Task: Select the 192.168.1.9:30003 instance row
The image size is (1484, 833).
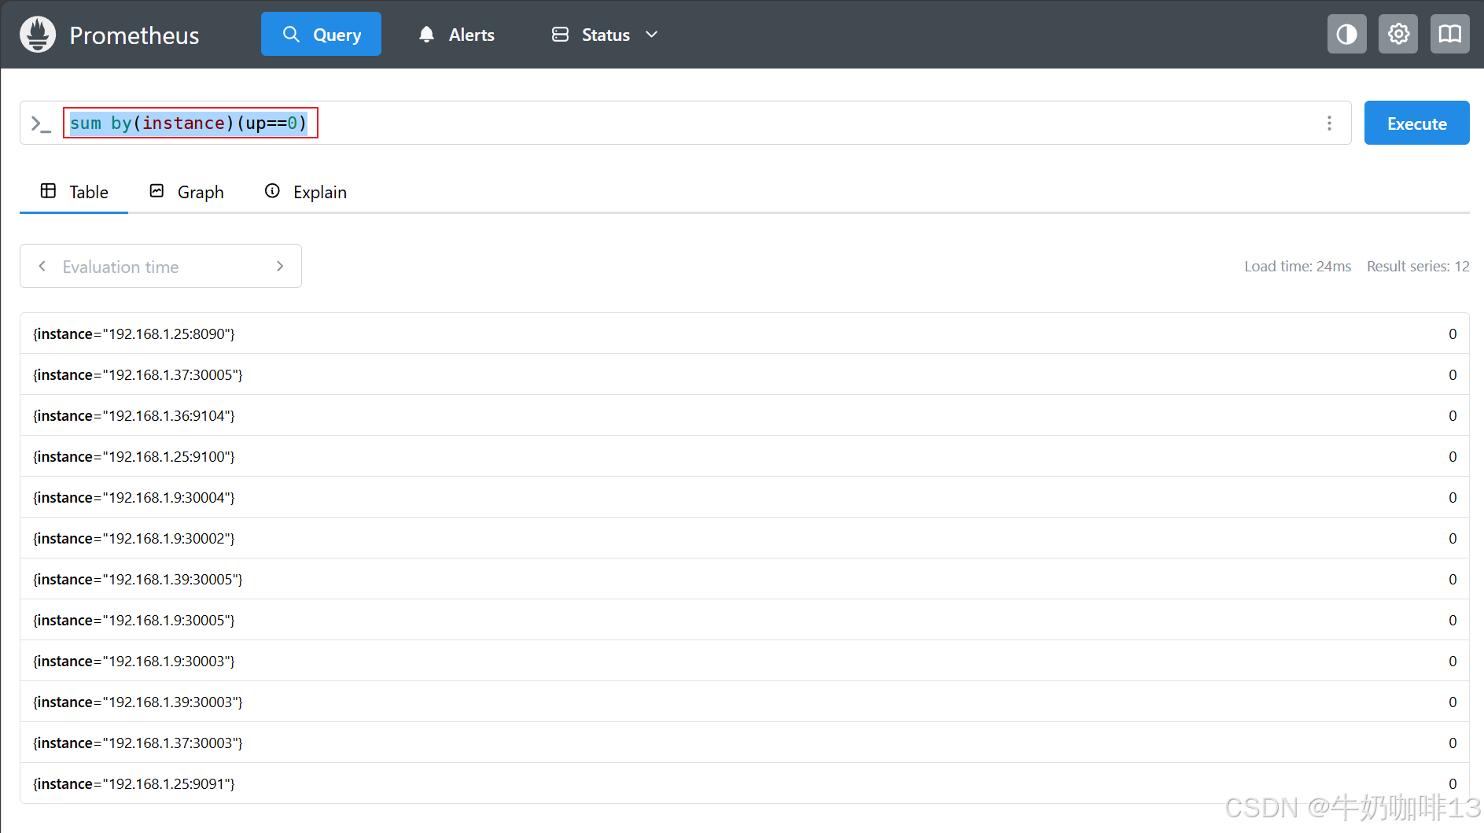Action: pyautogui.click(x=744, y=661)
